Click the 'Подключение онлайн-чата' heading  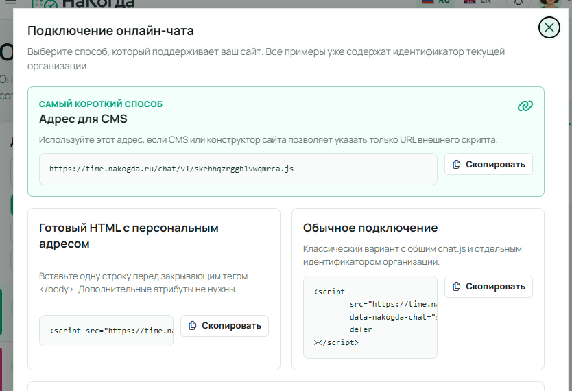110,31
